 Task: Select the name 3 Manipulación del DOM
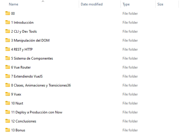click(30, 40)
